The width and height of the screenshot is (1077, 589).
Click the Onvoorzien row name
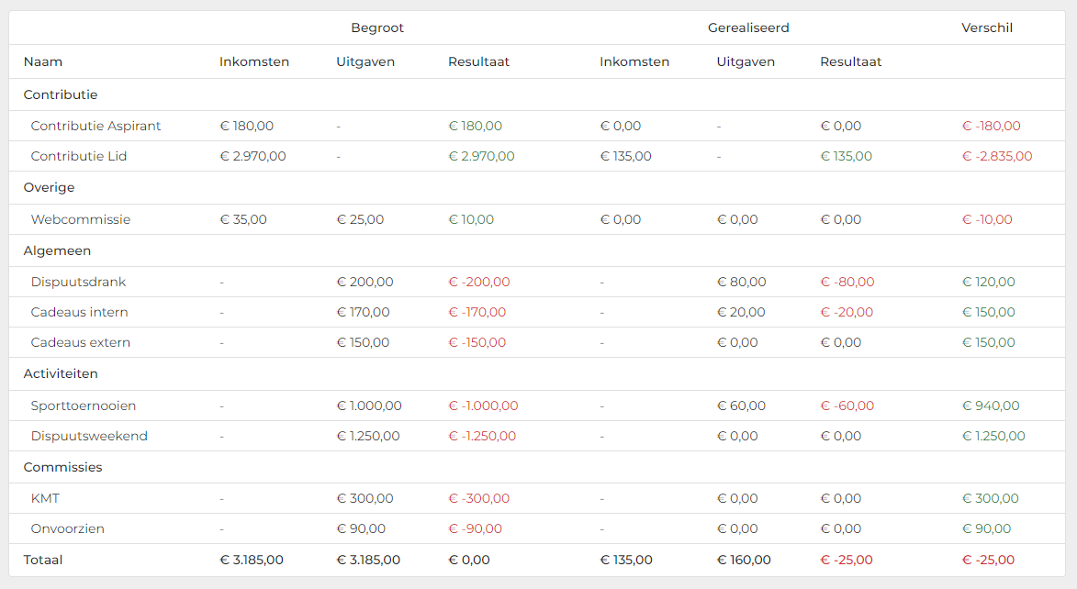click(67, 528)
